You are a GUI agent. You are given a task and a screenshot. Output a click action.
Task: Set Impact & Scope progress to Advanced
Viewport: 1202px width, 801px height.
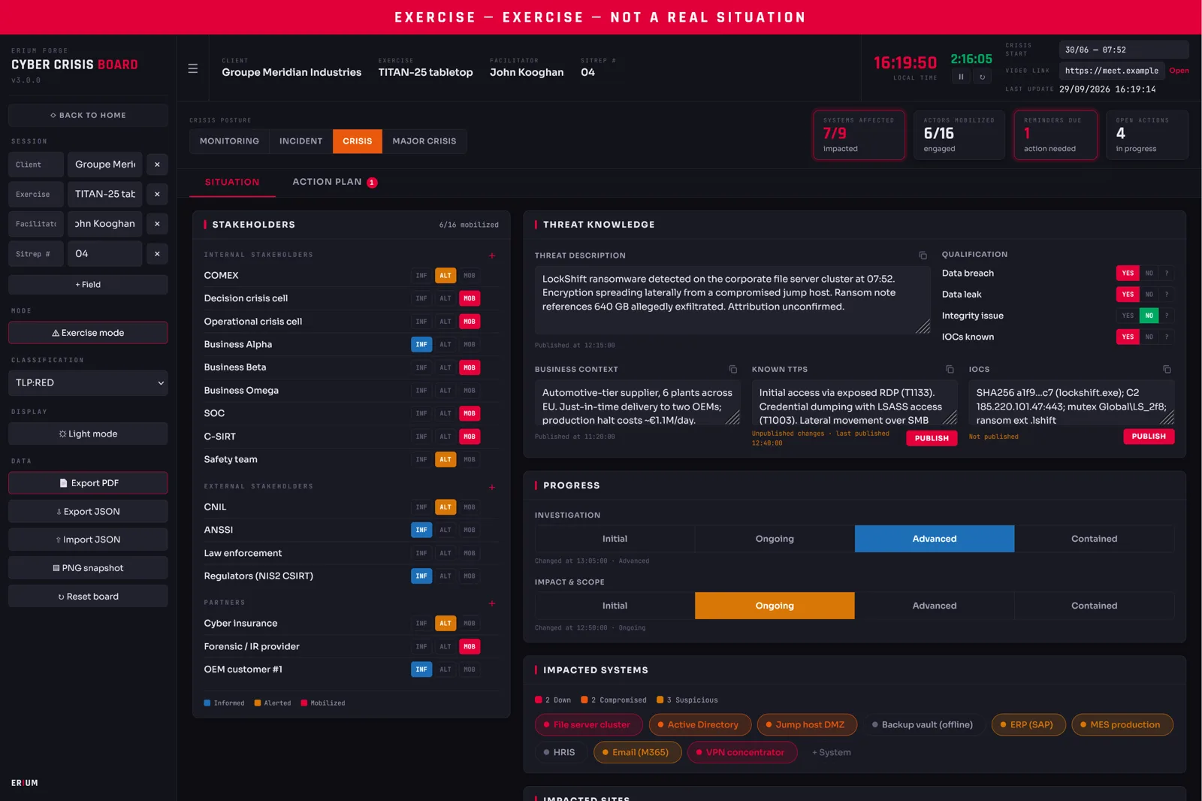click(x=934, y=606)
